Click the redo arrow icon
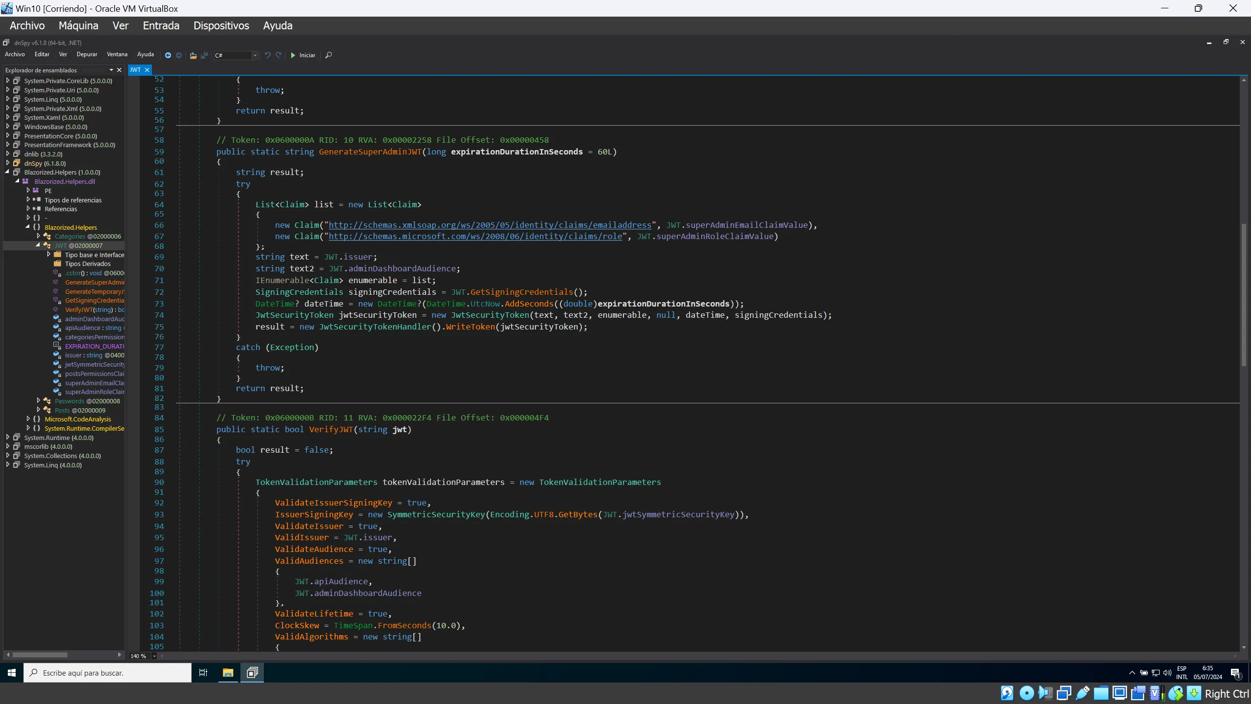 279,55
